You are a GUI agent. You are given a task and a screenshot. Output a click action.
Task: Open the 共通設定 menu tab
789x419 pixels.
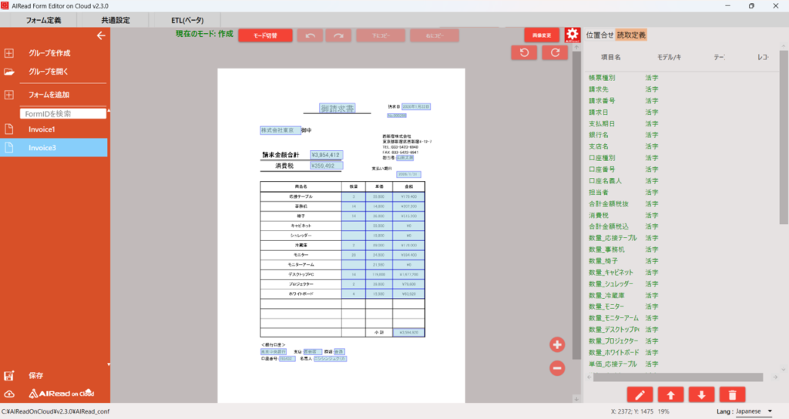click(x=116, y=20)
